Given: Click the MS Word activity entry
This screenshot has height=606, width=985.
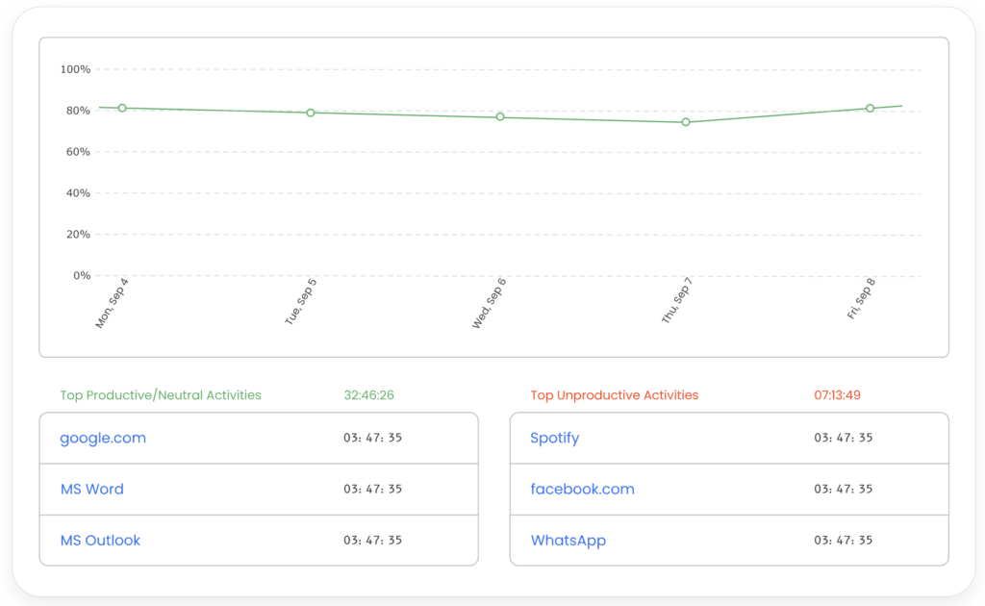Looking at the screenshot, I should coord(91,489).
